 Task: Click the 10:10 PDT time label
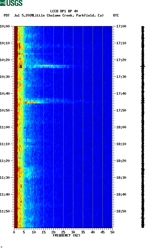(x=5, y=43)
